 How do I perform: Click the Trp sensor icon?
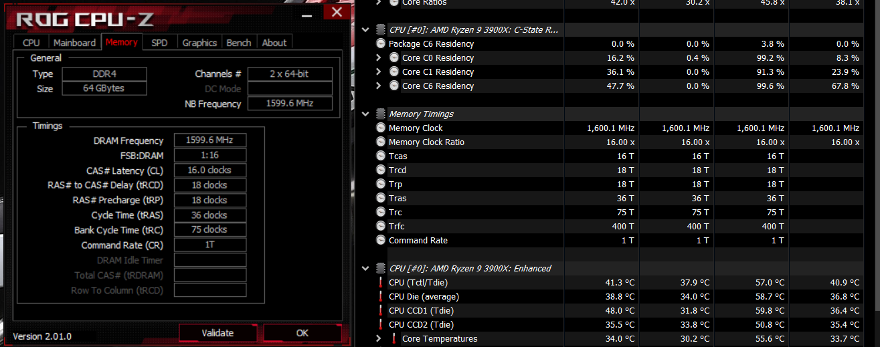(381, 184)
